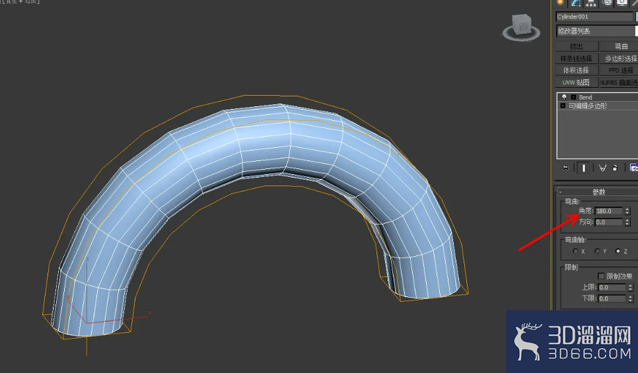
Task: Expand the 可编辑多边形 stack entry
Action: 563,106
